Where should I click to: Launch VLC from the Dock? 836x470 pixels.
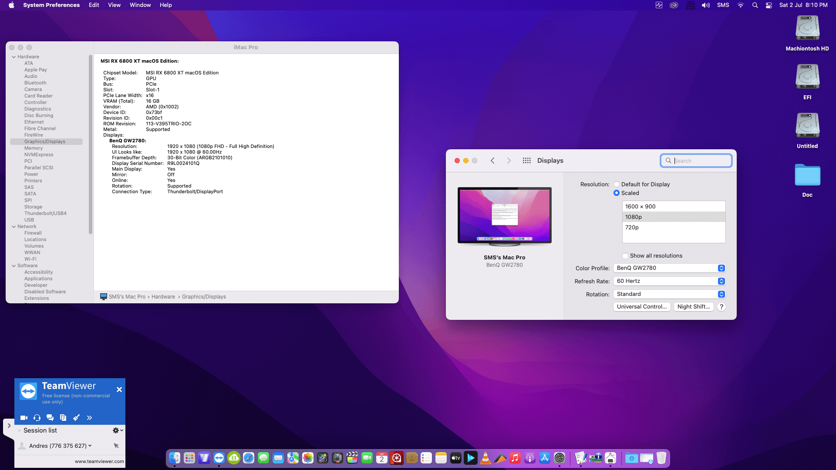[485, 458]
